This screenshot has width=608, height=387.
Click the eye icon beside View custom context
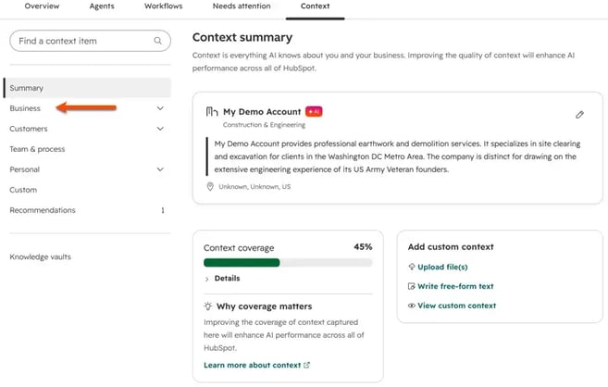coord(412,306)
